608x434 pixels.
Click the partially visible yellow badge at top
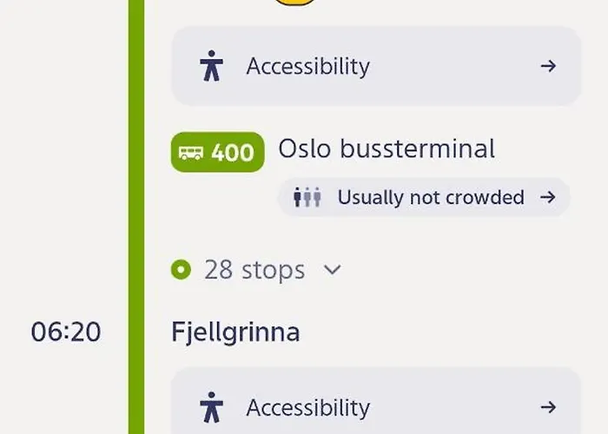(294, 3)
